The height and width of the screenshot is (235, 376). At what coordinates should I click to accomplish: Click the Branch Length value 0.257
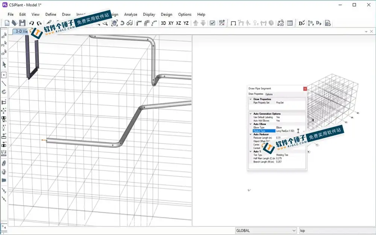point(279,162)
